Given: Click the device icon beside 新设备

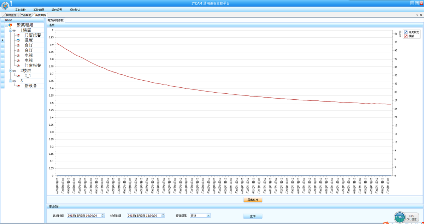Looking at the screenshot, I should [18, 86].
